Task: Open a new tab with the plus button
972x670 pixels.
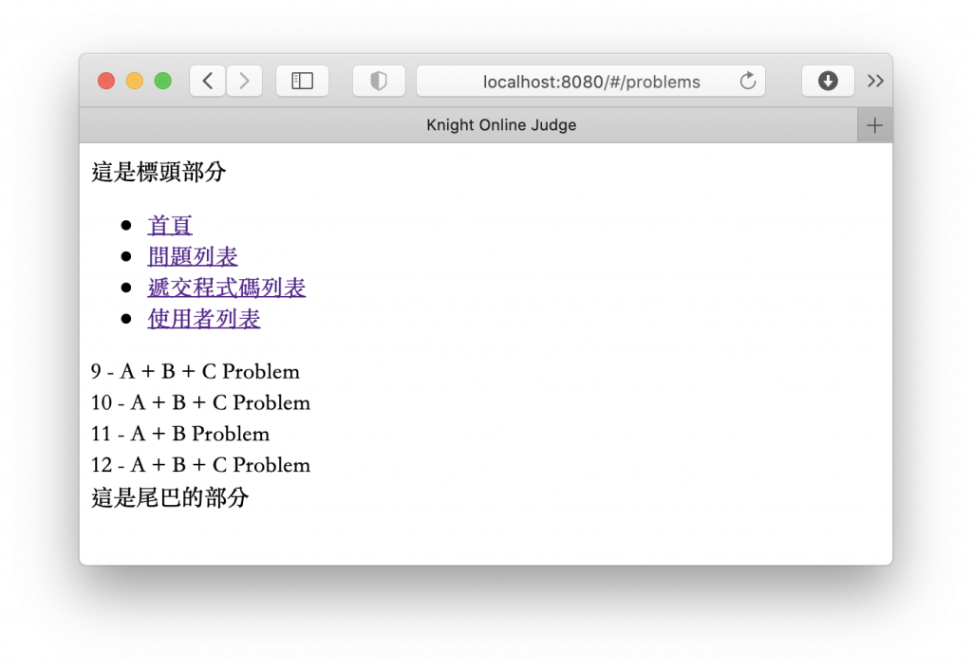Action: pos(874,125)
